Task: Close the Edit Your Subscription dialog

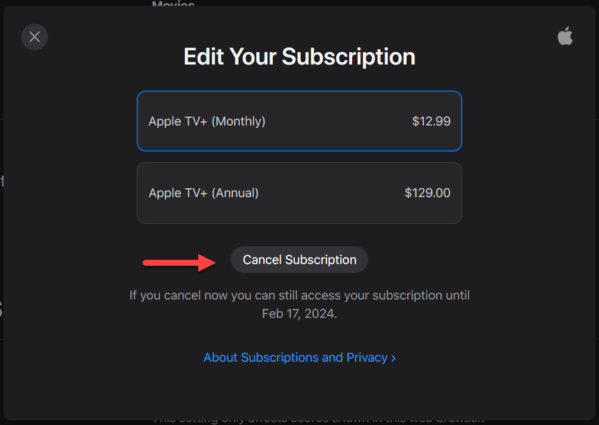Action: pyautogui.click(x=34, y=37)
